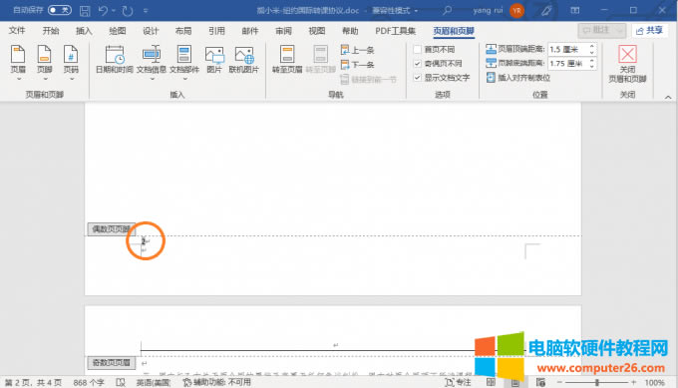This screenshot has height=388, width=678.
Task: Click the 辅助功能: 不可用 accessibility indicator
Action: [217, 382]
